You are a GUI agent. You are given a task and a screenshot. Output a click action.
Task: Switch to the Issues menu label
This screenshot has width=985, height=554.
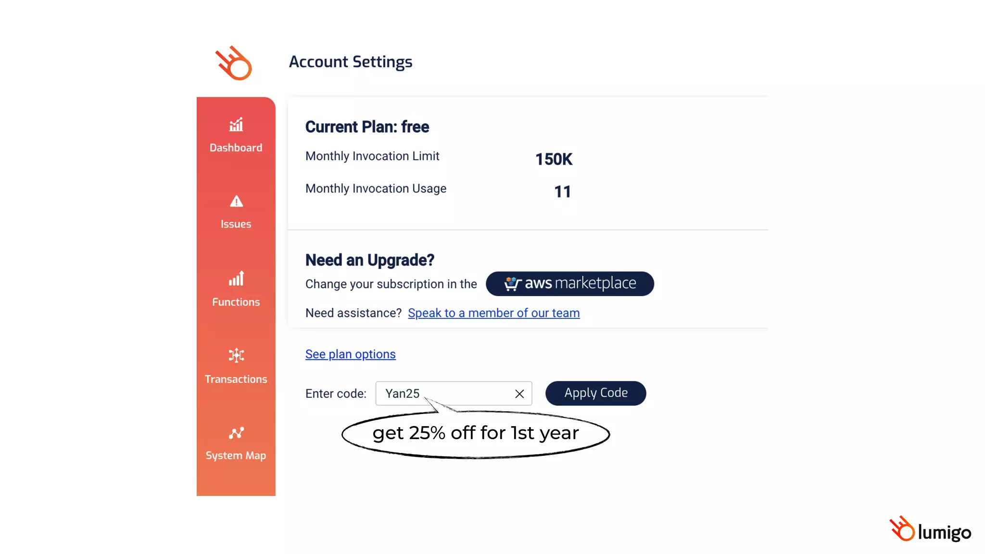click(236, 224)
